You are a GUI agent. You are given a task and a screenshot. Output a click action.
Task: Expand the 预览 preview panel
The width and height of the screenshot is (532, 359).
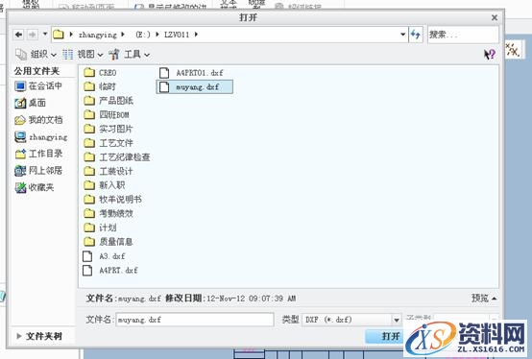tap(484, 299)
